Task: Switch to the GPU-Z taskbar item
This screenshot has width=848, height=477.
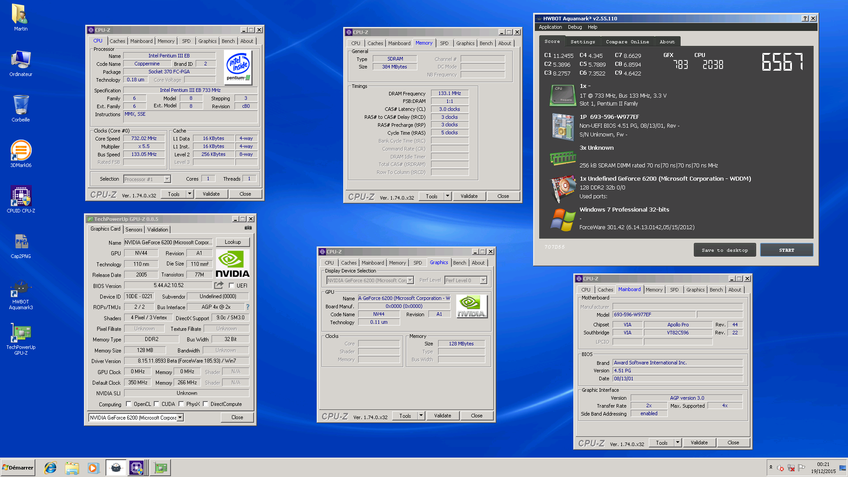Action: click(x=160, y=468)
